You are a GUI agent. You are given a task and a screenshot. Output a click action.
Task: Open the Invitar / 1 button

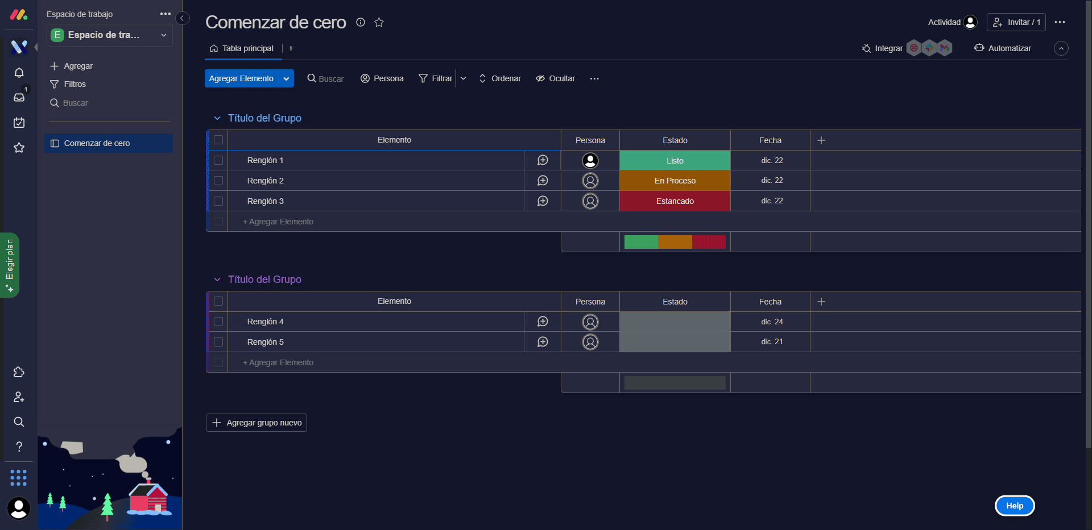[1016, 22]
